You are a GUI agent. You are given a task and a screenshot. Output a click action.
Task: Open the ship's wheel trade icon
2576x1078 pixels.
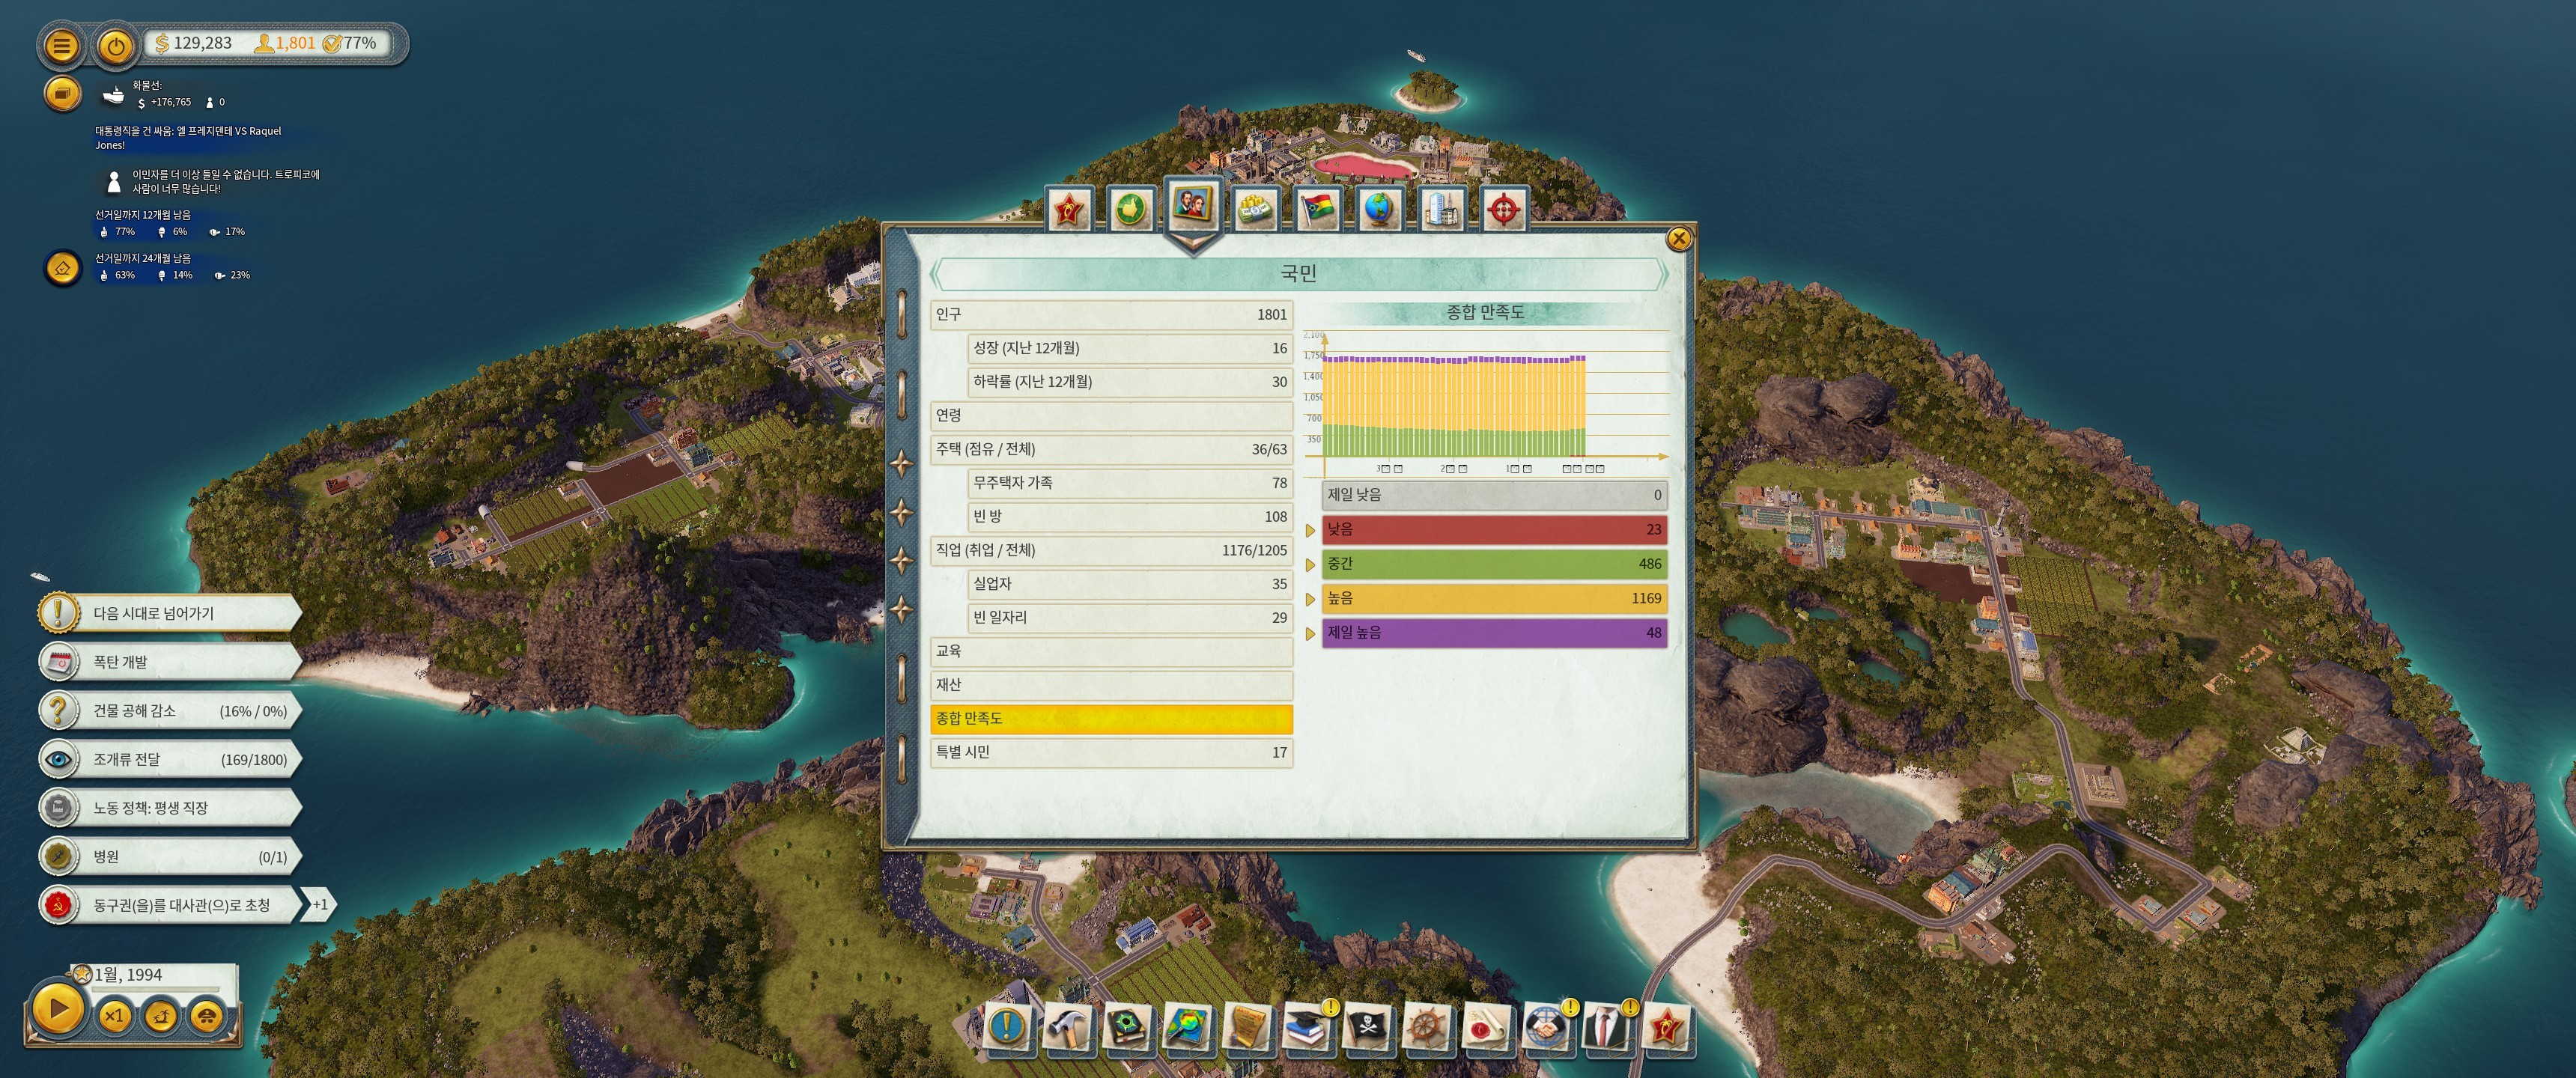point(1427,1027)
